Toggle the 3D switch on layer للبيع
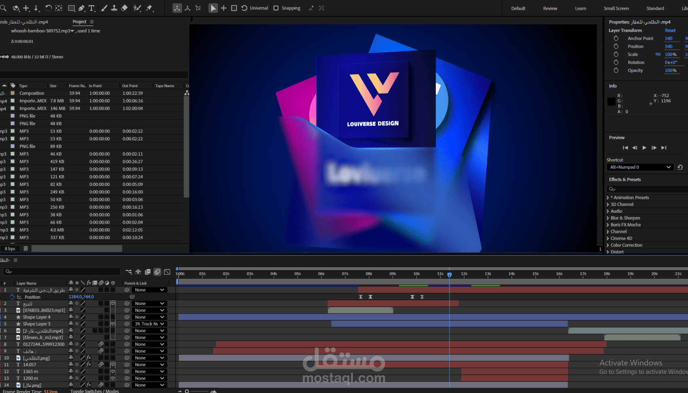 coord(113,303)
